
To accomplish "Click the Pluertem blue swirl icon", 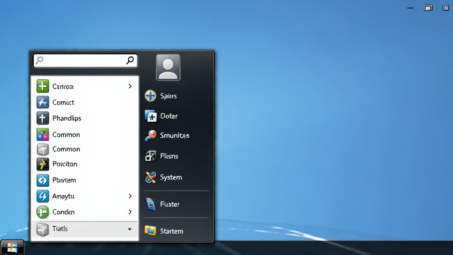I will [x=42, y=181].
